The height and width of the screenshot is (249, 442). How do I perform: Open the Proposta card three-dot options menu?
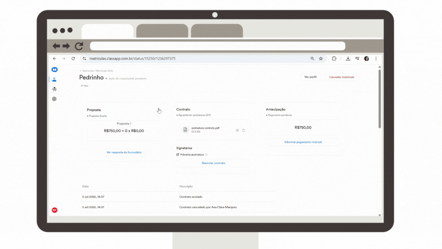[x=158, y=110]
